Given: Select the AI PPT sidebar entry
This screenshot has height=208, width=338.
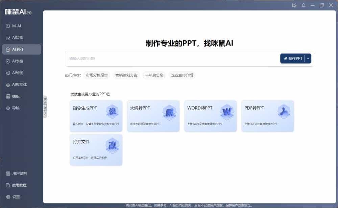Looking at the screenshot, I should [x=18, y=49].
